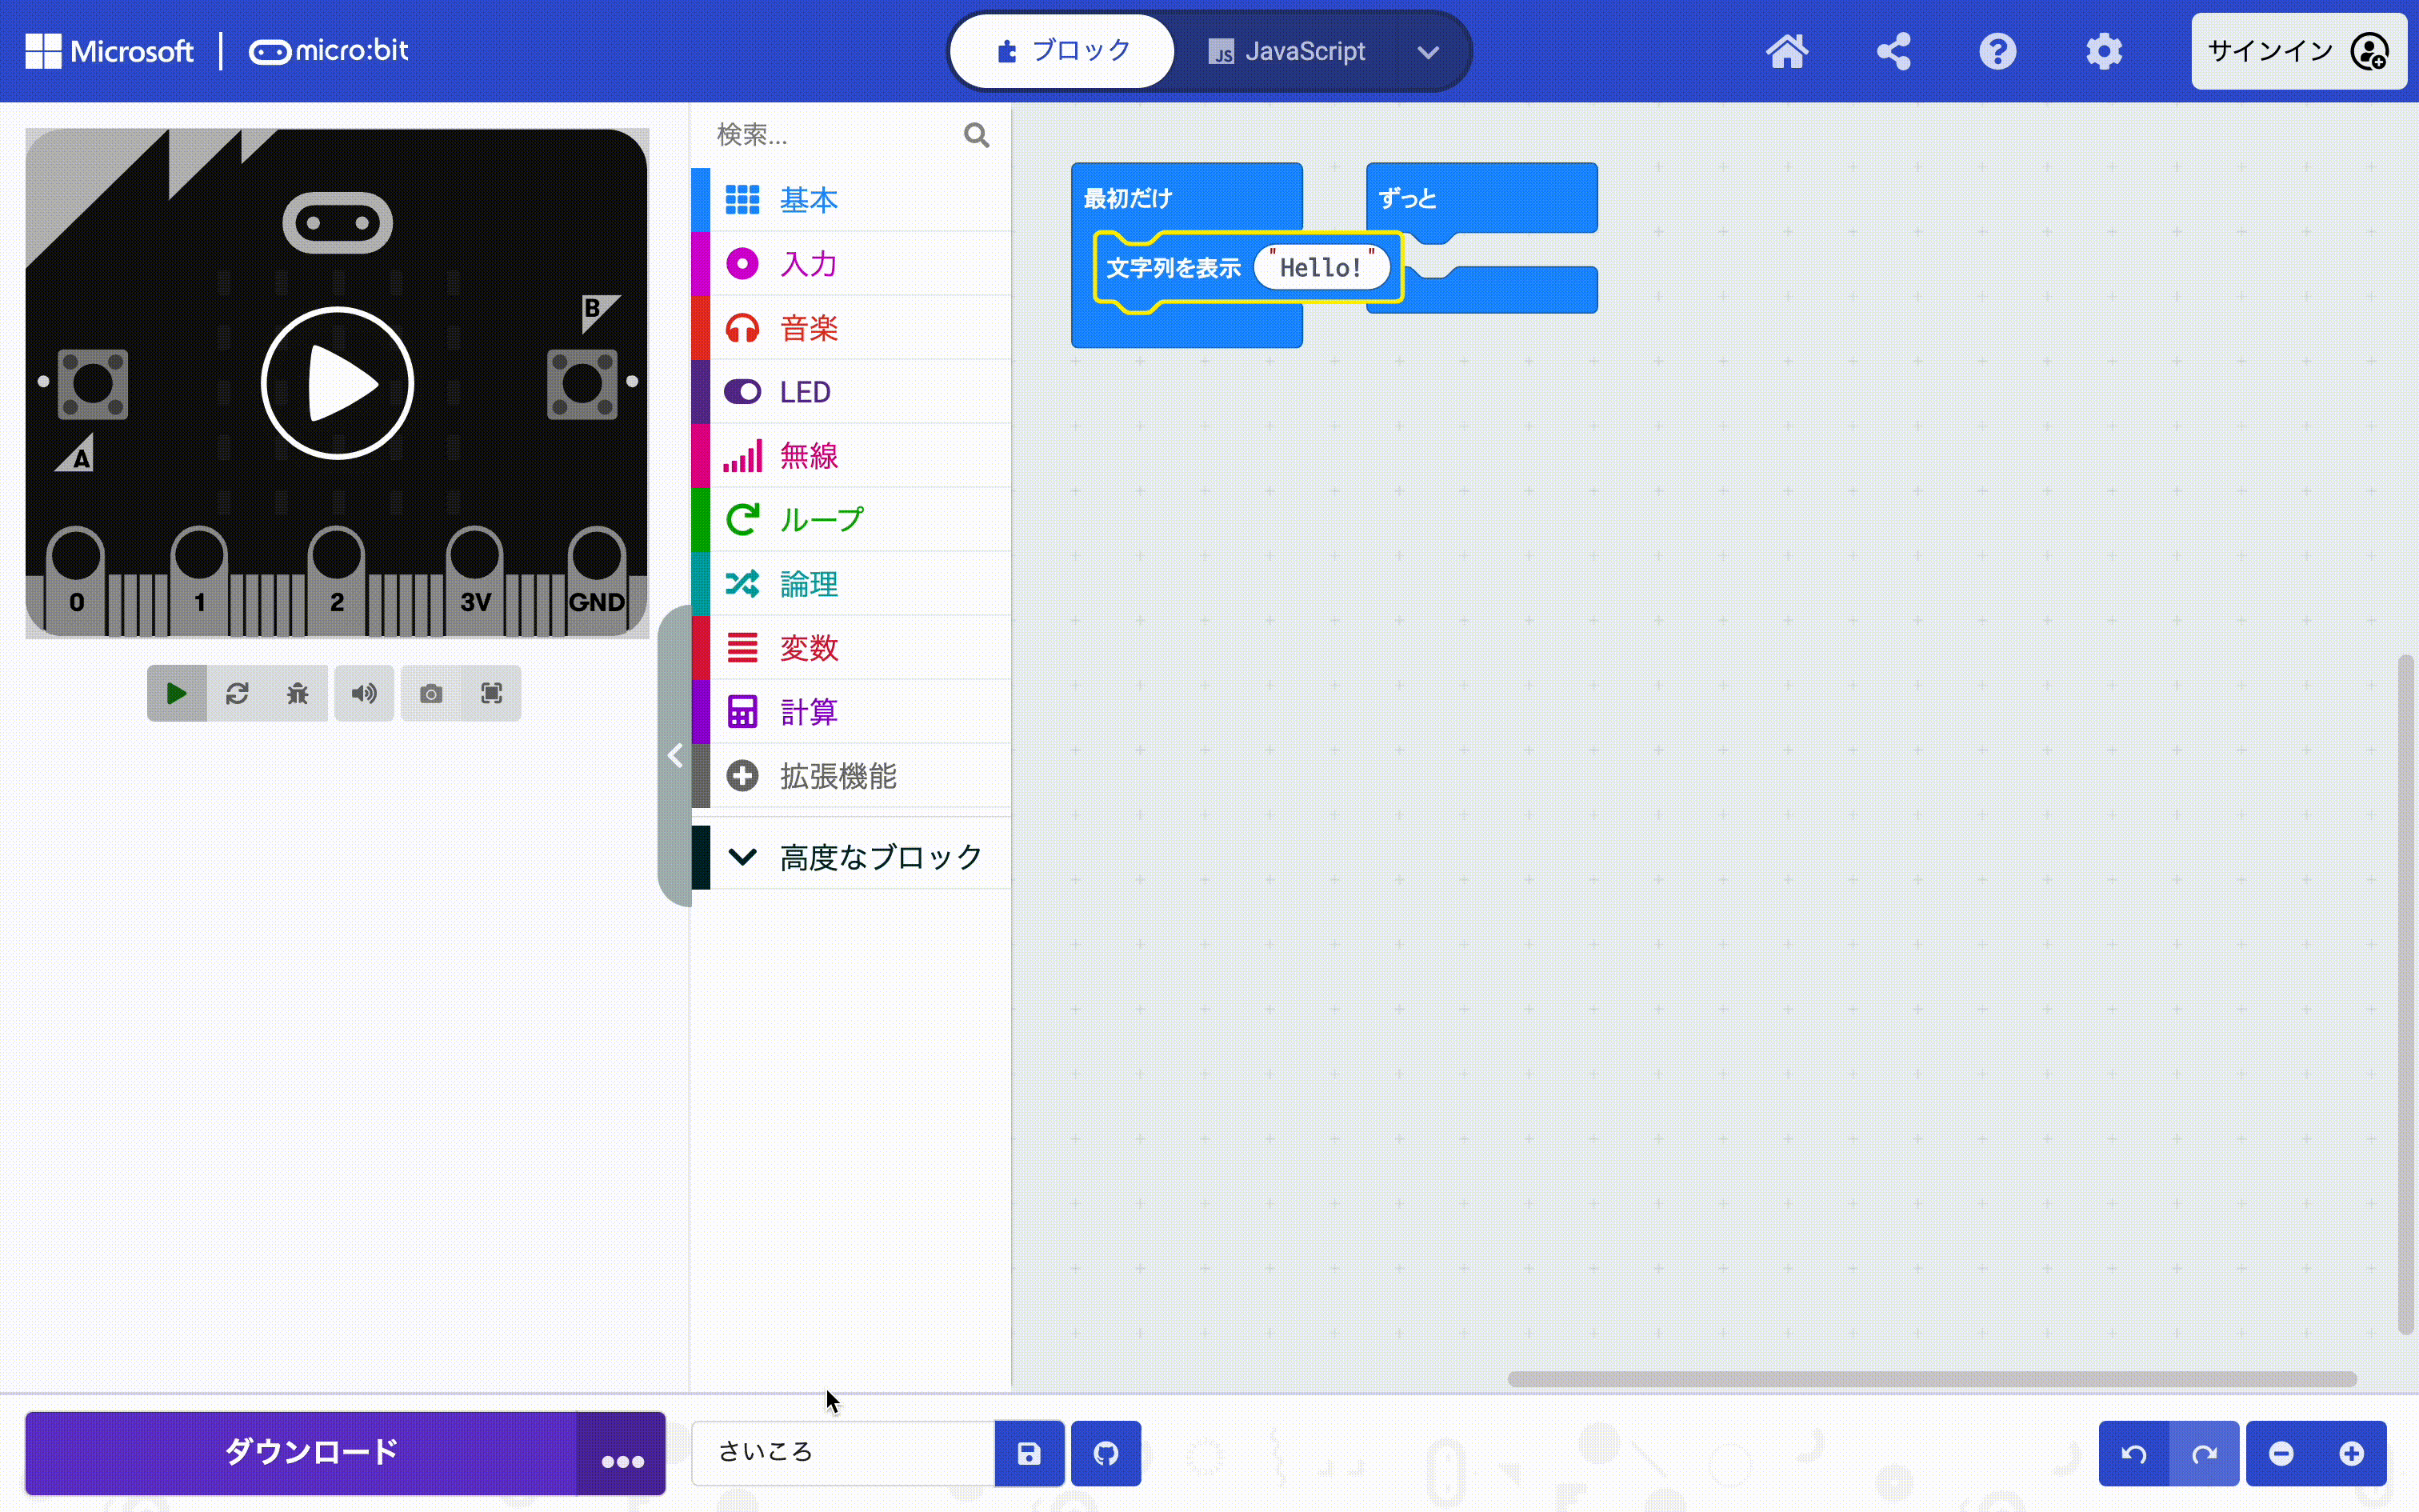Image resolution: width=2419 pixels, height=1512 pixels.
Task: Open the 無線 block category
Action: click(852, 456)
